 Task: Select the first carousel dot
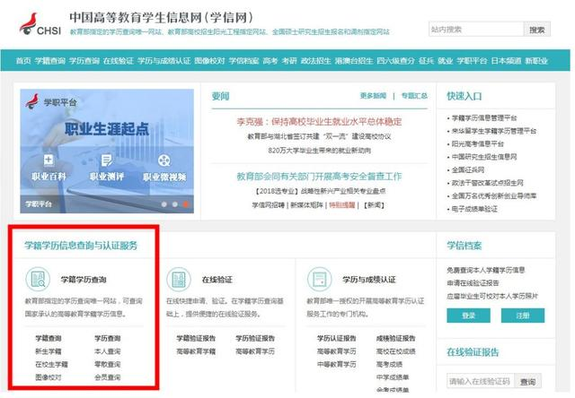(x=164, y=204)
